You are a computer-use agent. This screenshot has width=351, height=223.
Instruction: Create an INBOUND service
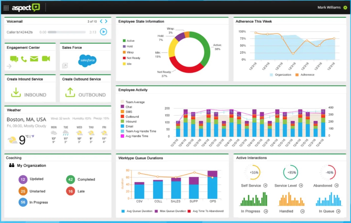[29, 93]
